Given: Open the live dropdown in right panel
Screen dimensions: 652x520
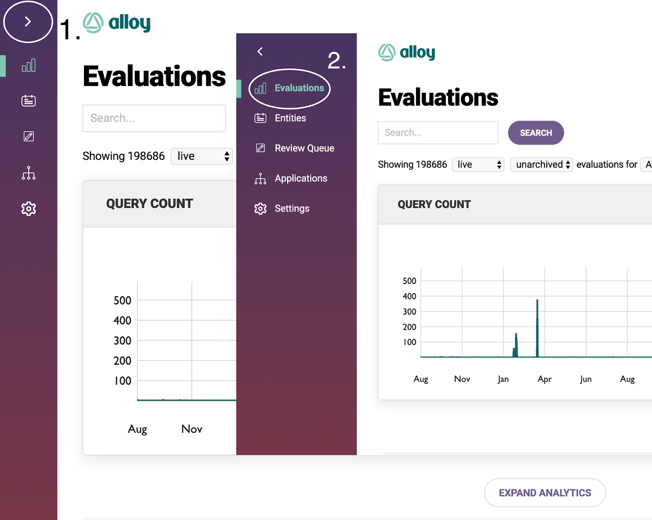Looking at the screenshot, I should click(478, 165).
